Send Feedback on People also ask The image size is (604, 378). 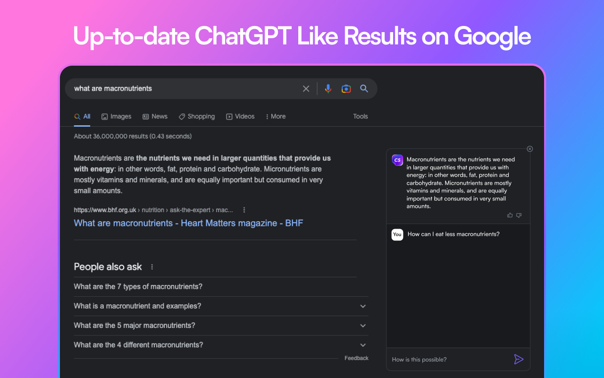(356, 358)
